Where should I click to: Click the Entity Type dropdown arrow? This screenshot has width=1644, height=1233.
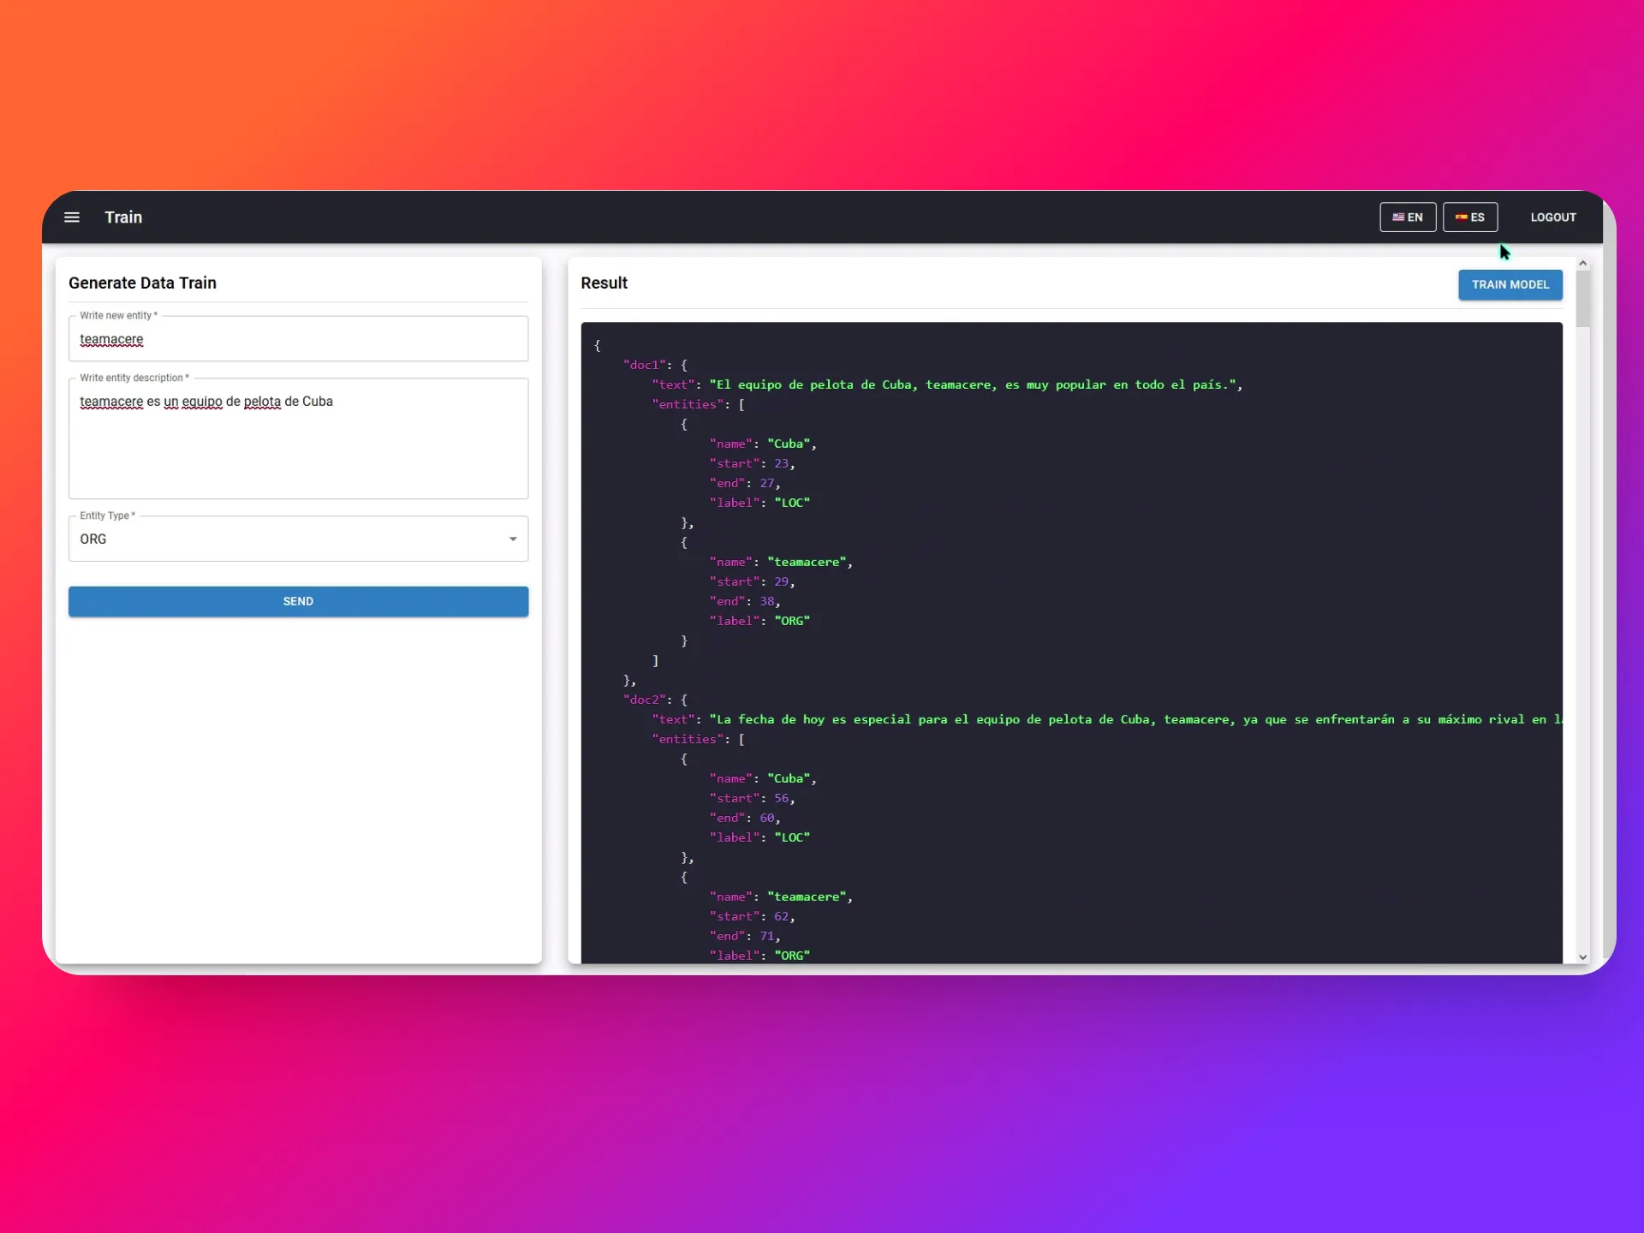coord(513,539)
